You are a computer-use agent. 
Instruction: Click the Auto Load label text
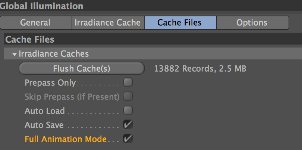[x=44, y=111]
